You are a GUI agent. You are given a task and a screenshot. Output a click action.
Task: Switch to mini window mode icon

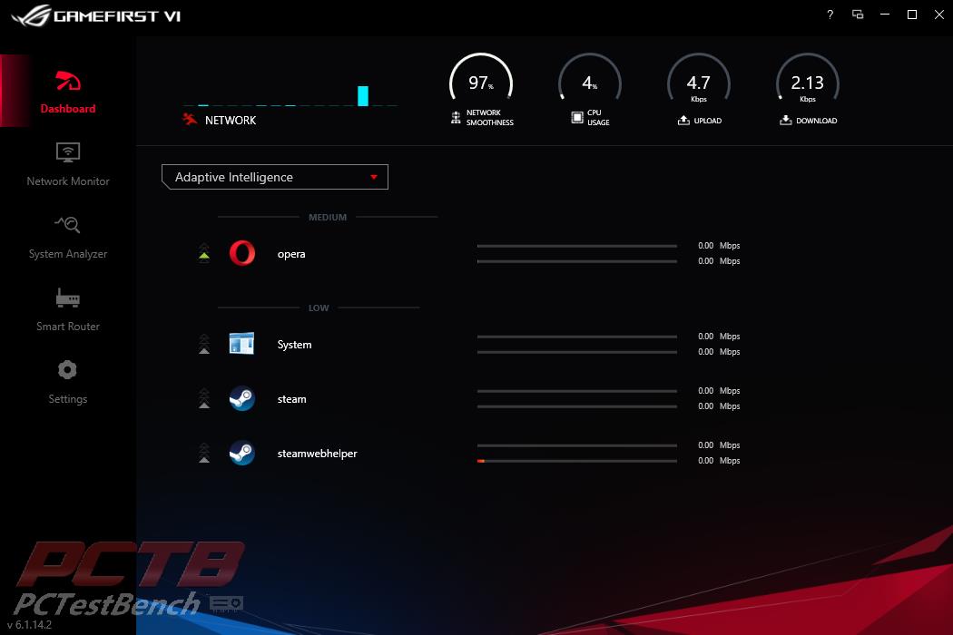pos(858,15)
